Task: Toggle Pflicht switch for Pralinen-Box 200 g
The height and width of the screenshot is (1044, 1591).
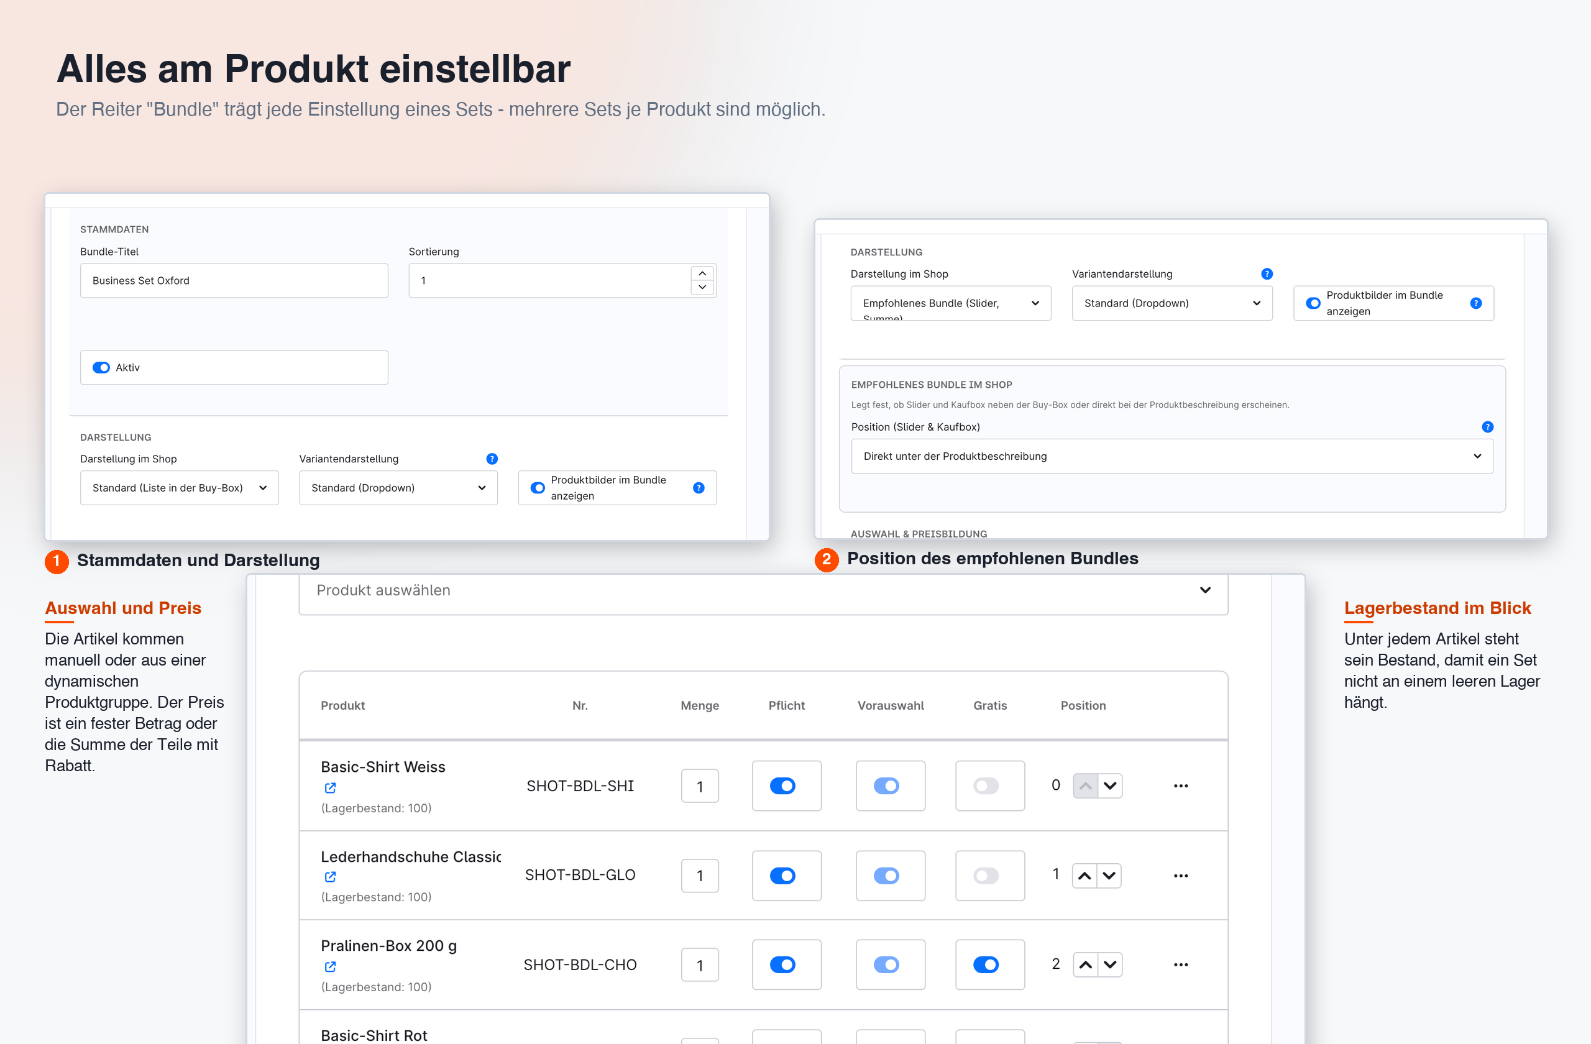Action: click(783, 964)
